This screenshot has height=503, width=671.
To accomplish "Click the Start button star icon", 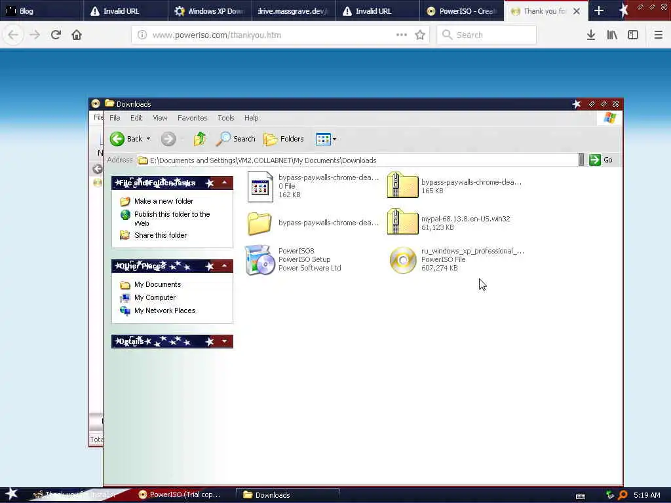I will [11, 494].
